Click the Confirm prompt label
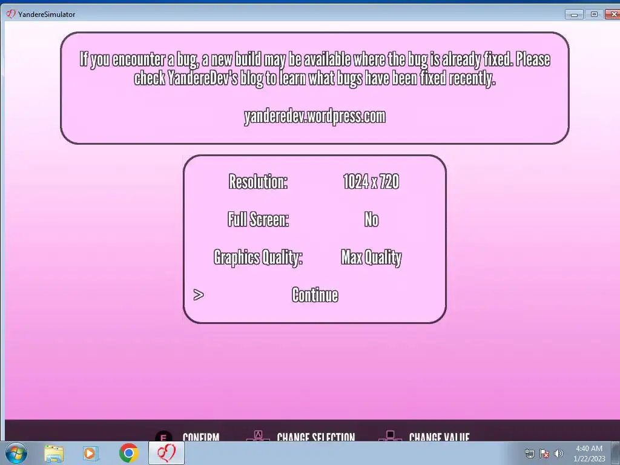This screenshot has height=465, width=620. click(201, 437)
